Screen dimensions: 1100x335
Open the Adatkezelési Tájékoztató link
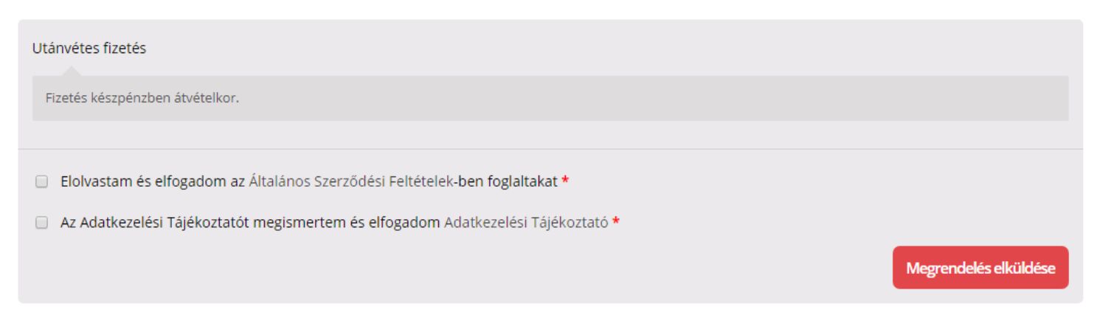click(526, 221)
